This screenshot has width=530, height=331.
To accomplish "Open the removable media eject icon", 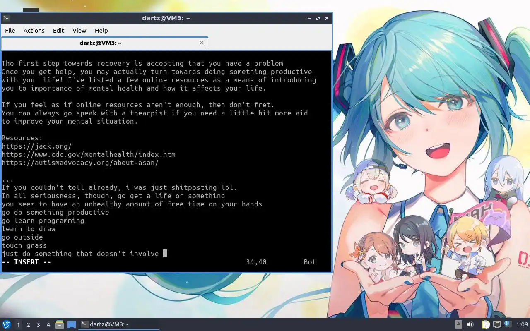I will pos(459,324).
